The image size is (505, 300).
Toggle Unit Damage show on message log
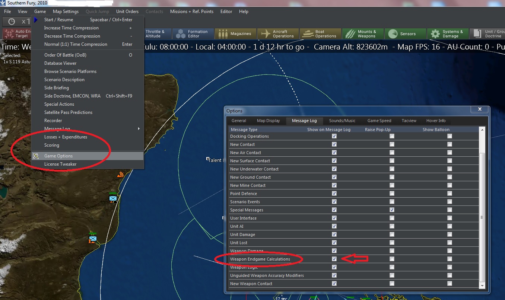334,234
